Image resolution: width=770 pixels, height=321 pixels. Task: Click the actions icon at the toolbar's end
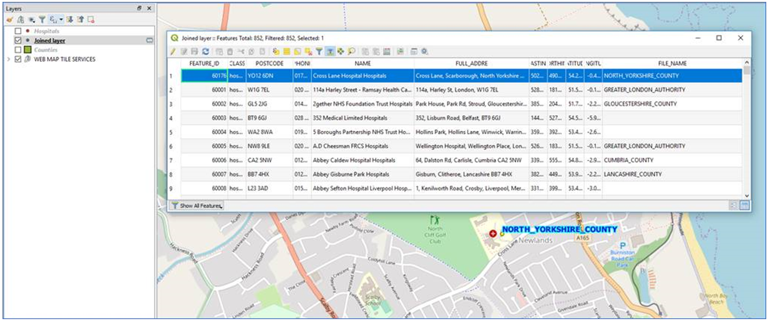pyautogui.click(x=424, y=51)
